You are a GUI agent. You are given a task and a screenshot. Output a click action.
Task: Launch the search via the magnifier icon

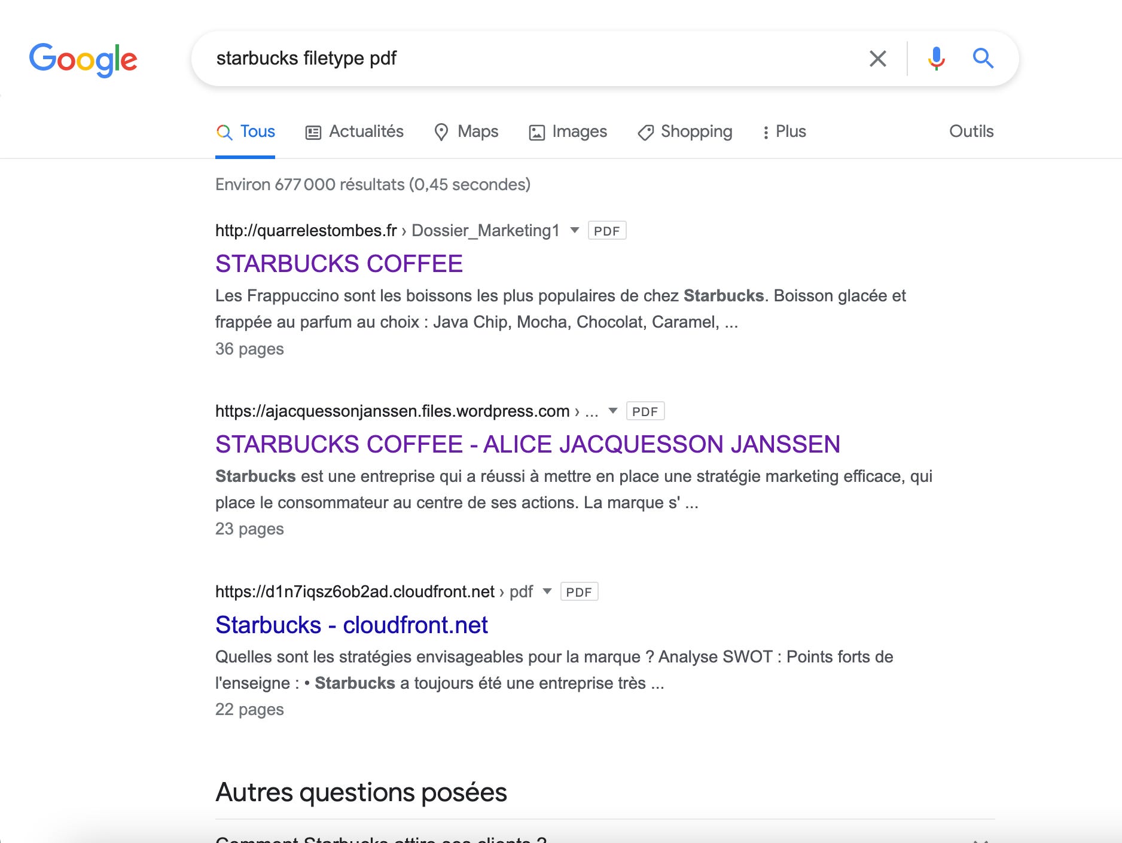983,58
